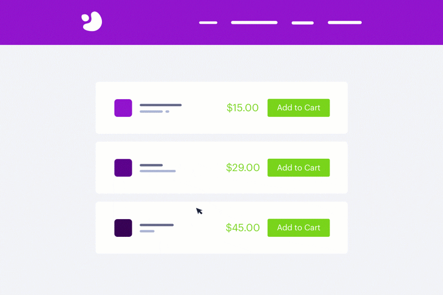The width and height of the screenshot is (443, 295).
Task: Add the $15.00 item to cart
Action: (x=298, y=107)
